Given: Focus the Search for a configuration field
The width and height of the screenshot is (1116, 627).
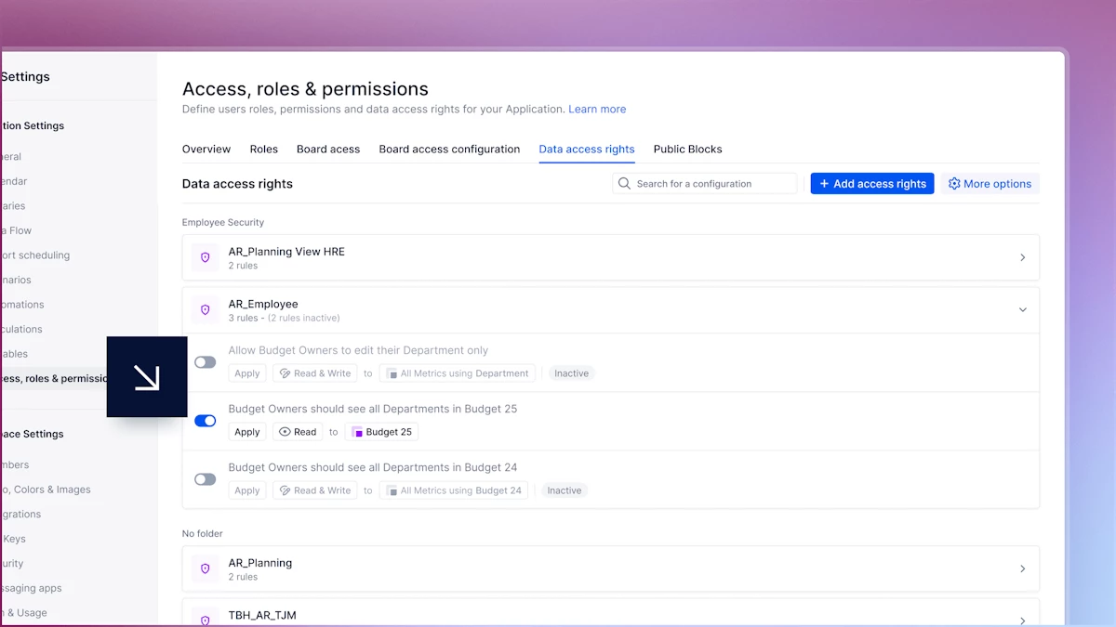Looking at the screenshot, I should 705,184.
